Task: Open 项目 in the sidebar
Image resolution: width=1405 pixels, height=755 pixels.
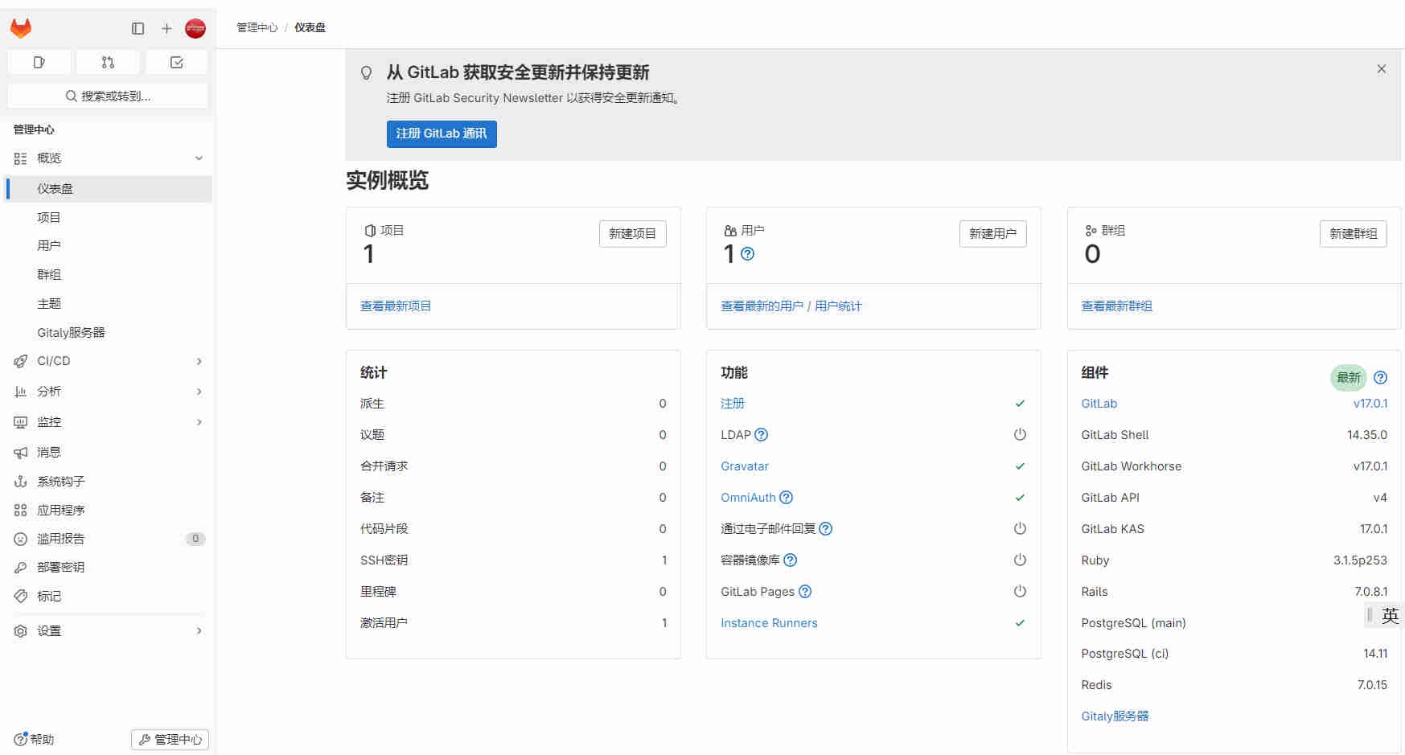Action: click(x=49, y=217)
